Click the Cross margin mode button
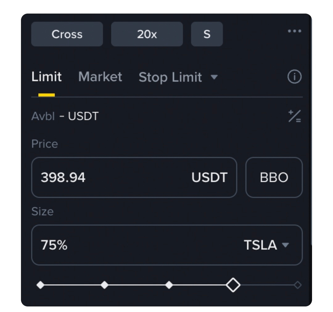Image resolution: width=333 pixels, height=312 pixels. point(67,34)
